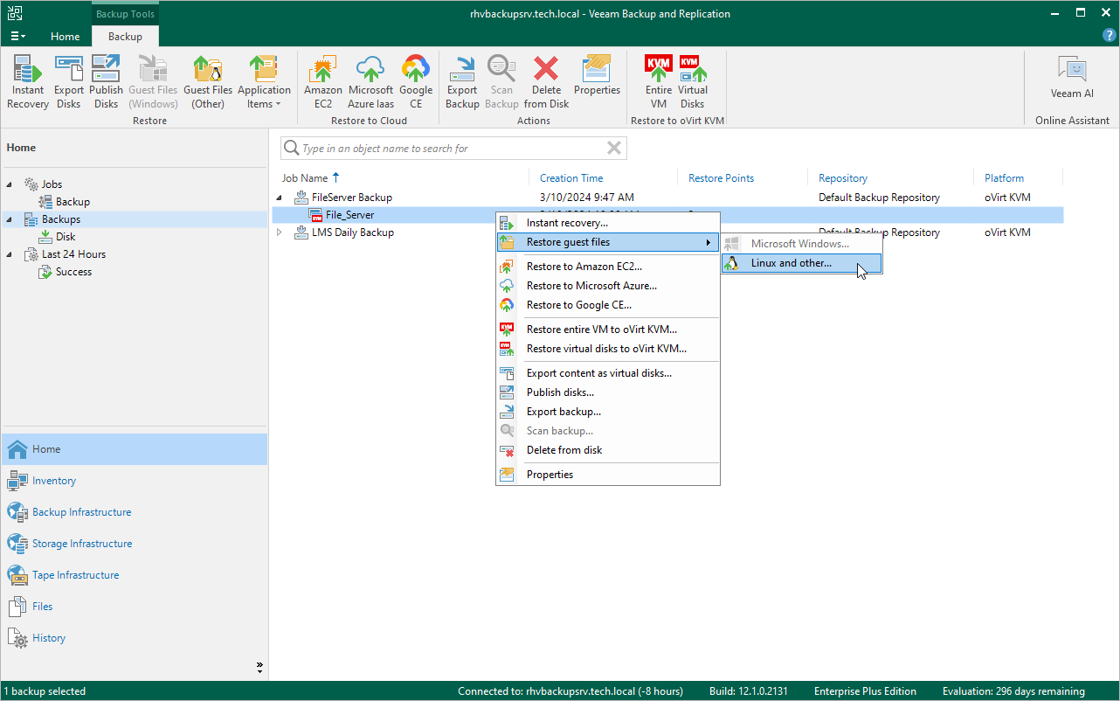Viewport: 1120px width, 701px height.
Task: Clear the search box with the X
Action: (615, 149)
